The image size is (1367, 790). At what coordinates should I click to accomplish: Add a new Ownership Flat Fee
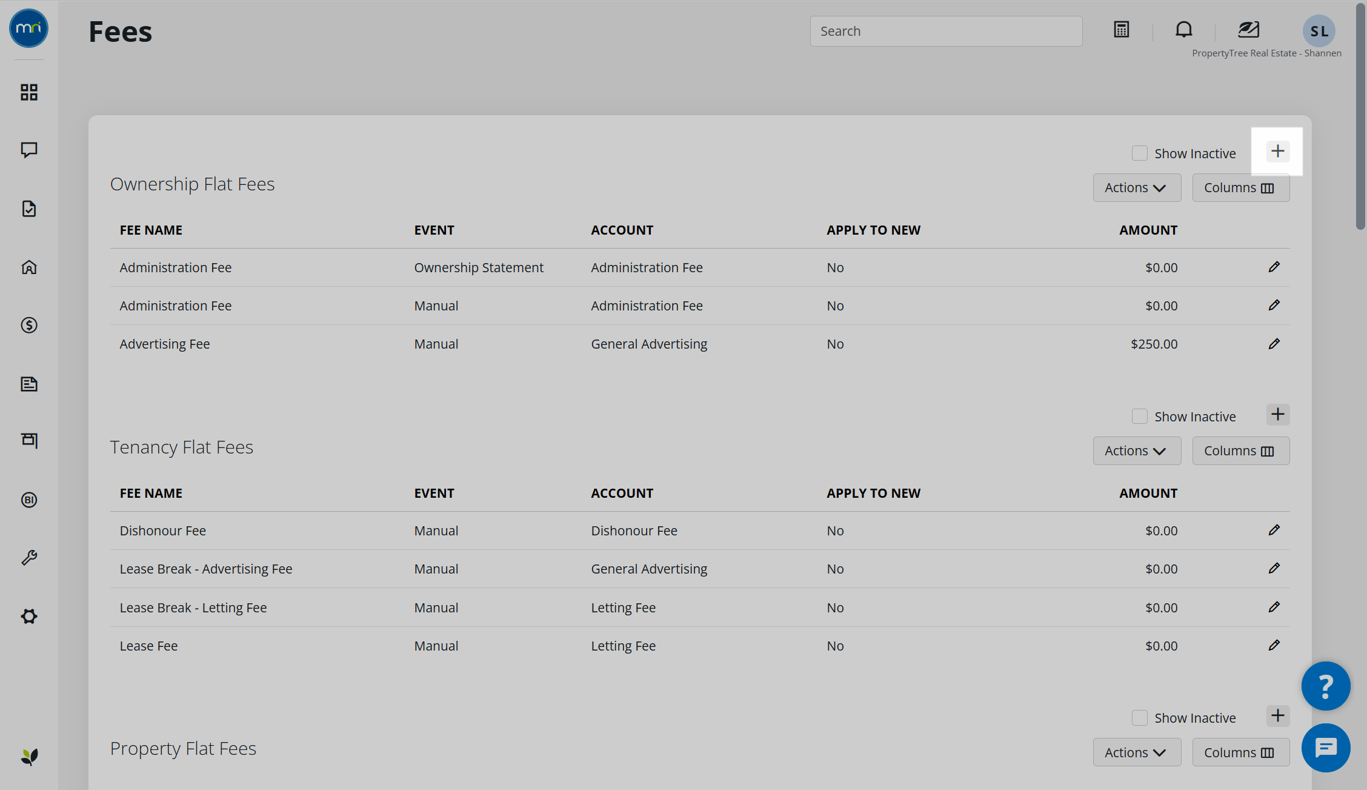point(1277,152)
